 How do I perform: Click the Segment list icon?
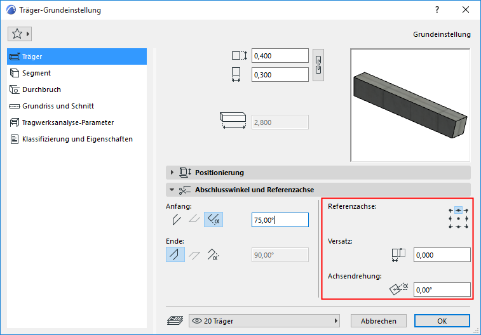15,73
